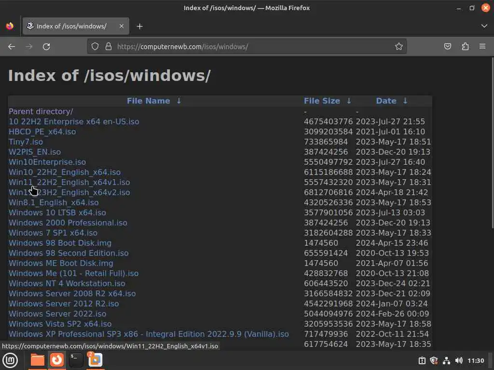The image size is (494, 370).
Task: Sort the listing by Date header
Action: coord(386,101)
